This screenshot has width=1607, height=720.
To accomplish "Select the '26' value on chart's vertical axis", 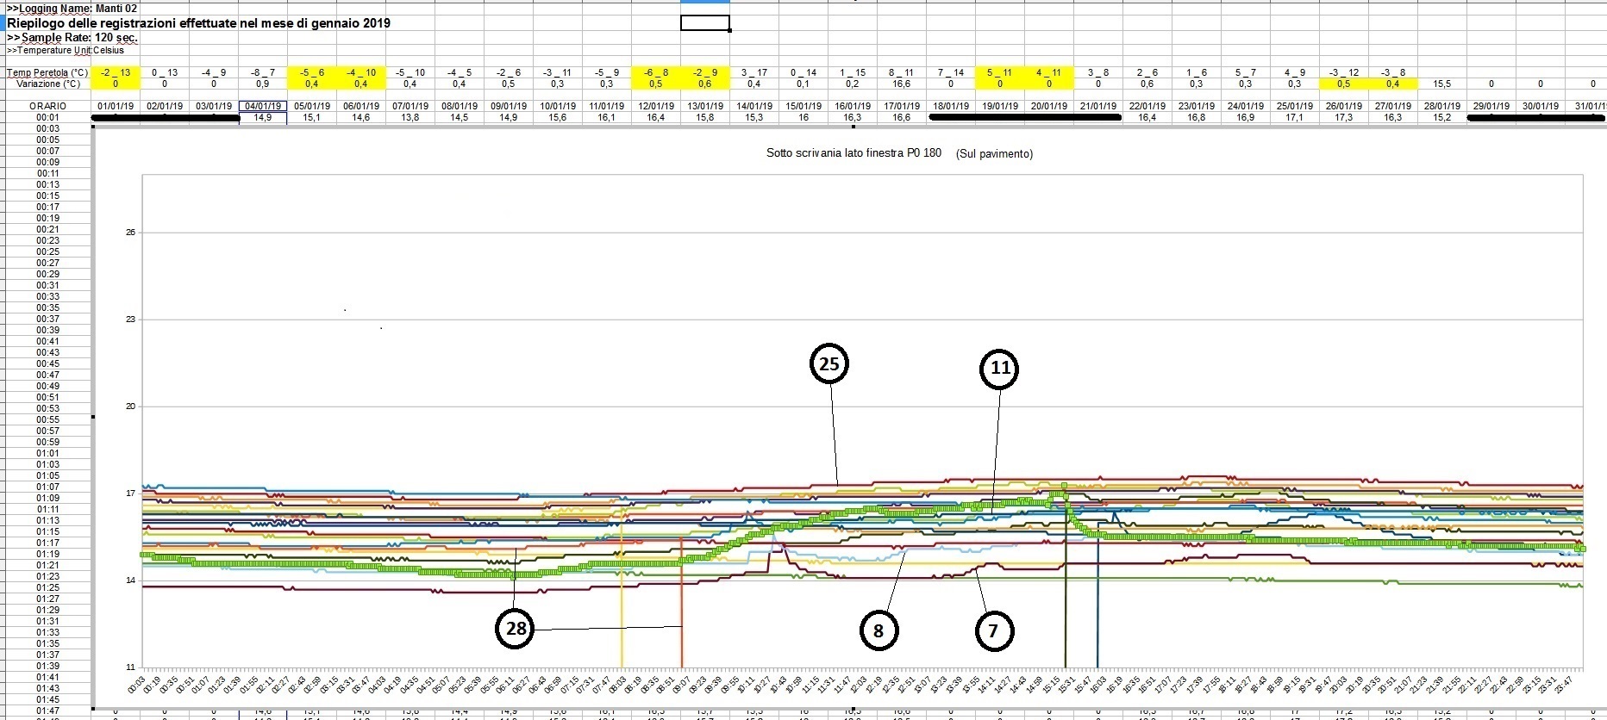I will [x=130, y=233].
